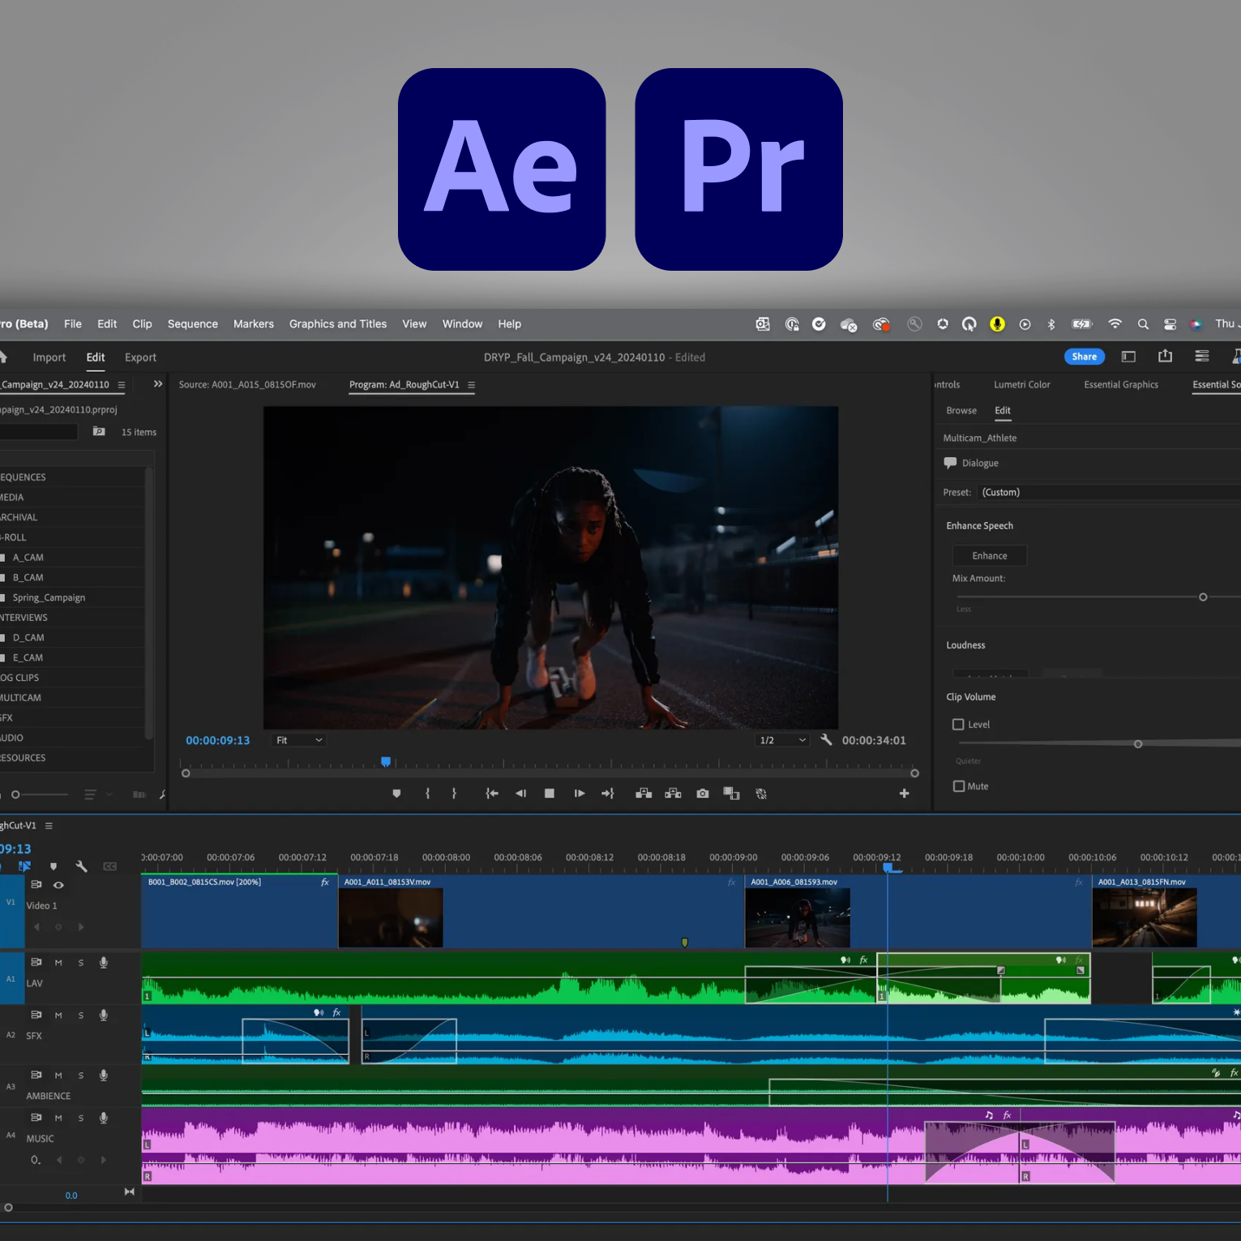Solo the LAV audio track

pos(81,963)
